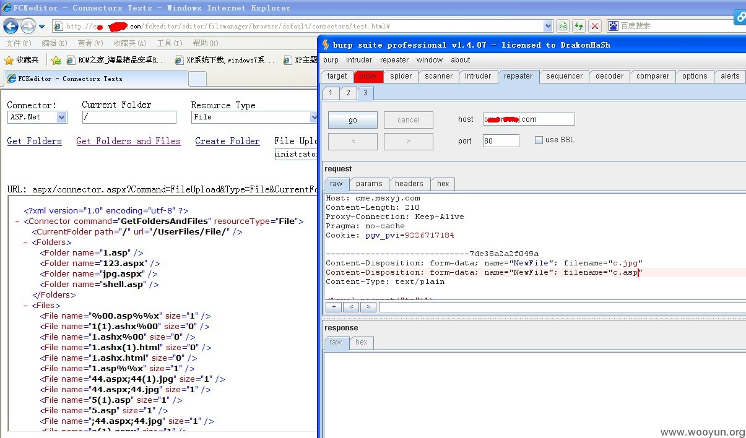Viewport: 746px width, 438px height.
Task: Open the 查看(V) menu
Action: 90,43
